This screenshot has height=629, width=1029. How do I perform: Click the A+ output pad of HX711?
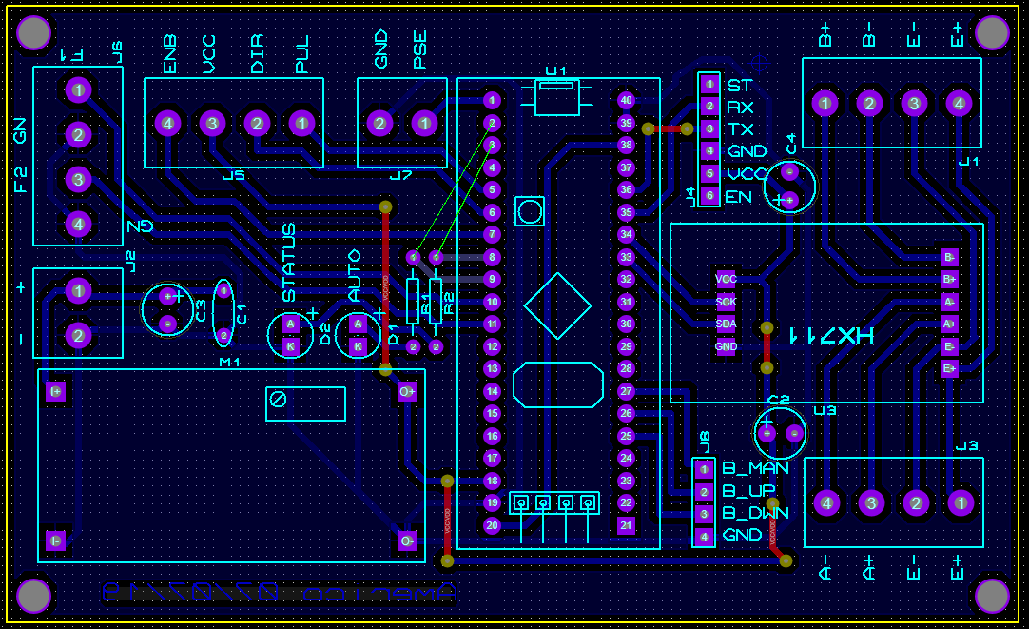click(x=950, y=324)
